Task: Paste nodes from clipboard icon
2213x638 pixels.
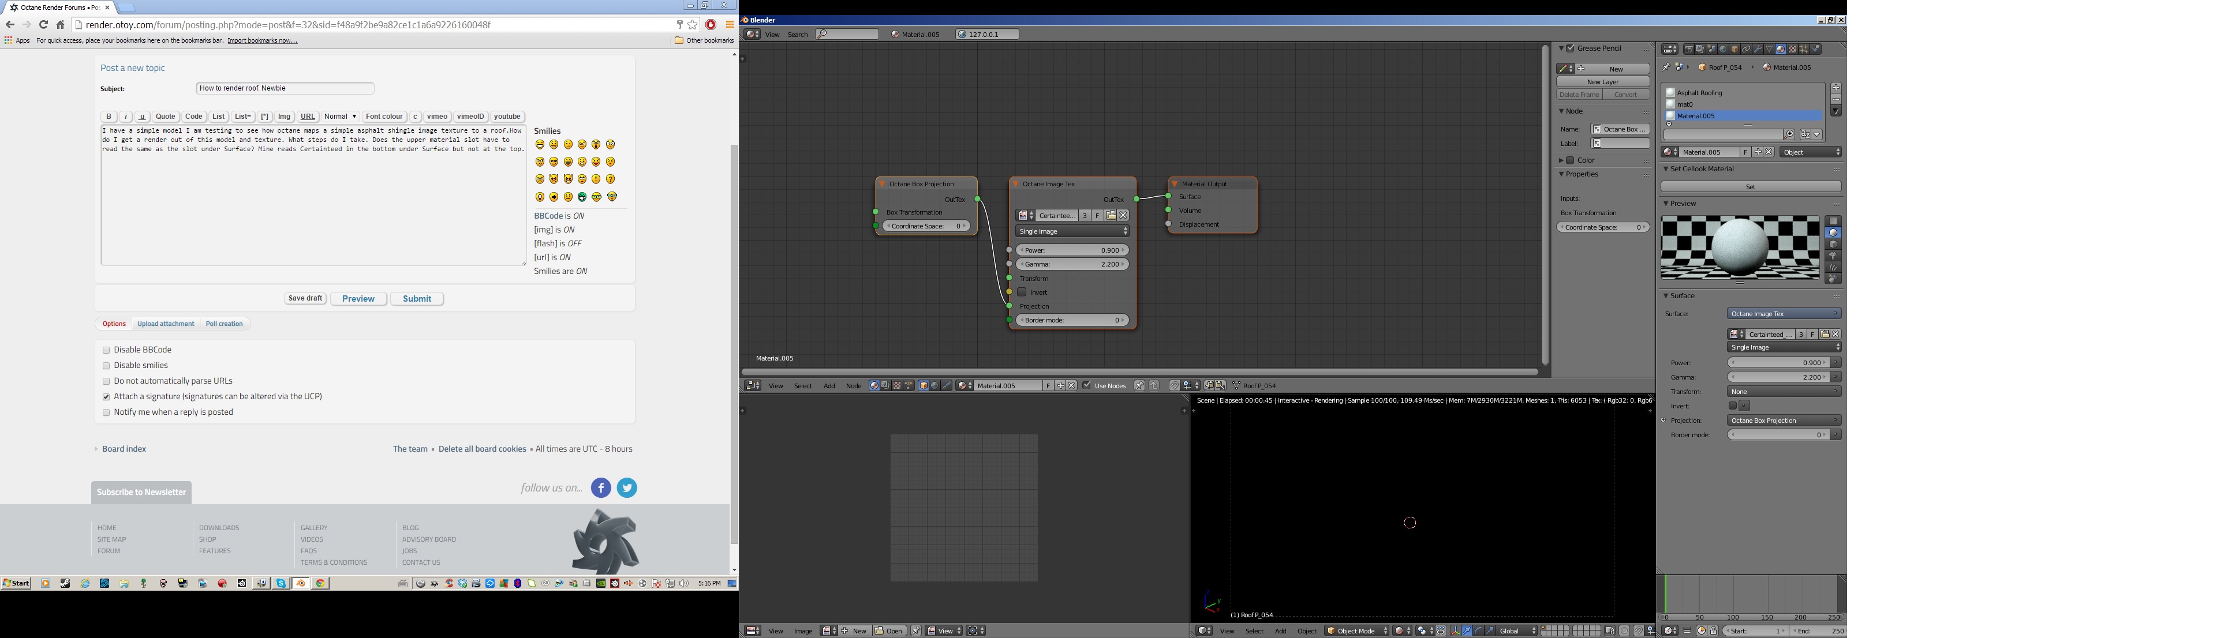Action: point(1220,385)
